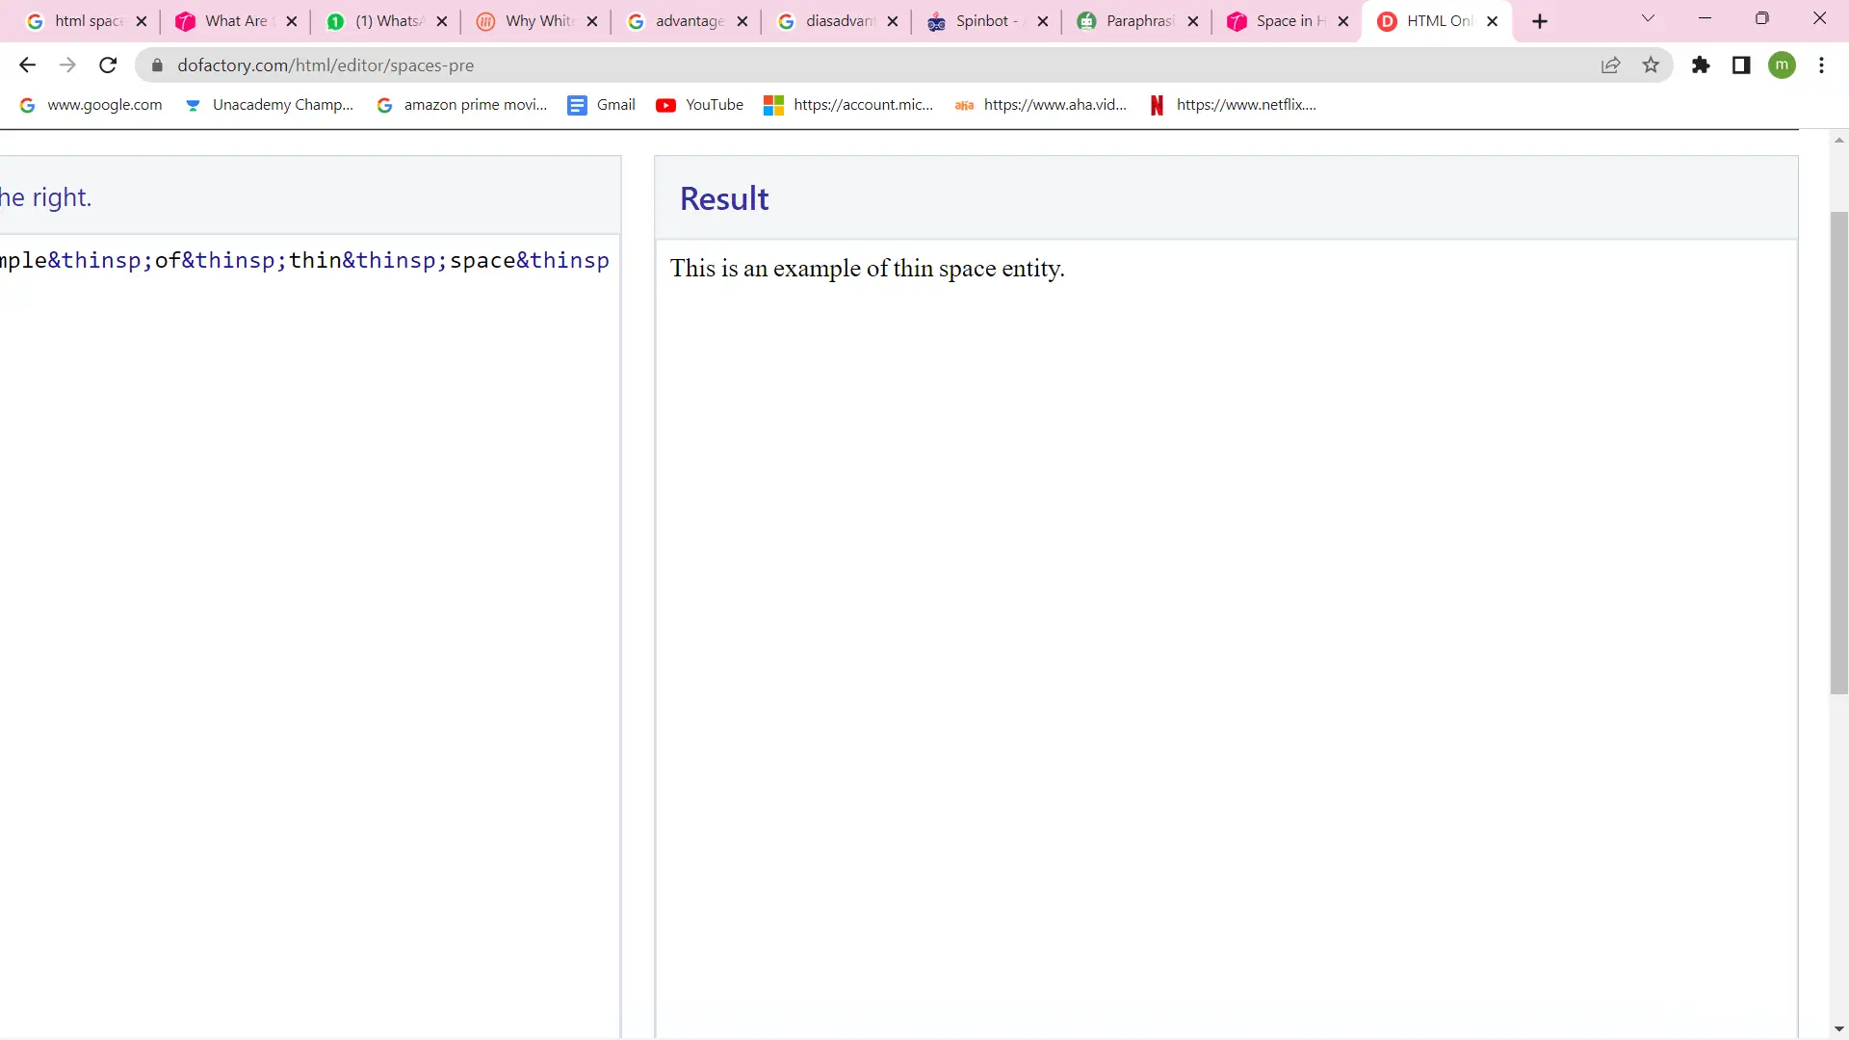Click the browser profile avatar icon
The height and width of the screenshot is (1040, 1849).
(1784, 65)
